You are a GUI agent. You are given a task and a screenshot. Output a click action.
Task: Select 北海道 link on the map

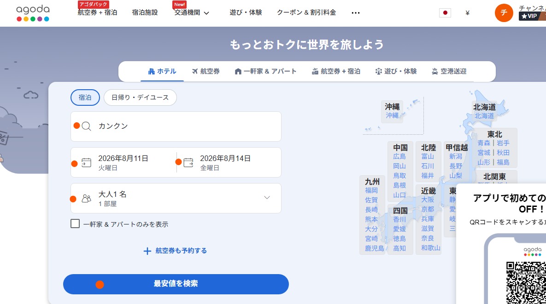[x=484, y=116]
